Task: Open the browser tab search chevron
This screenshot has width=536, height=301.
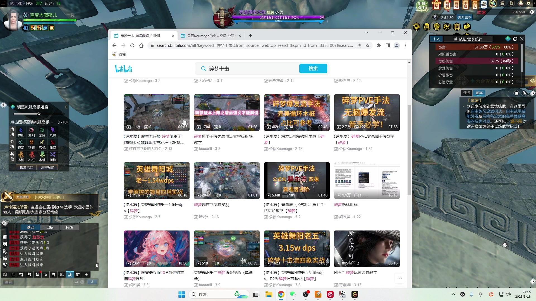Action: [x=367, y=33]
